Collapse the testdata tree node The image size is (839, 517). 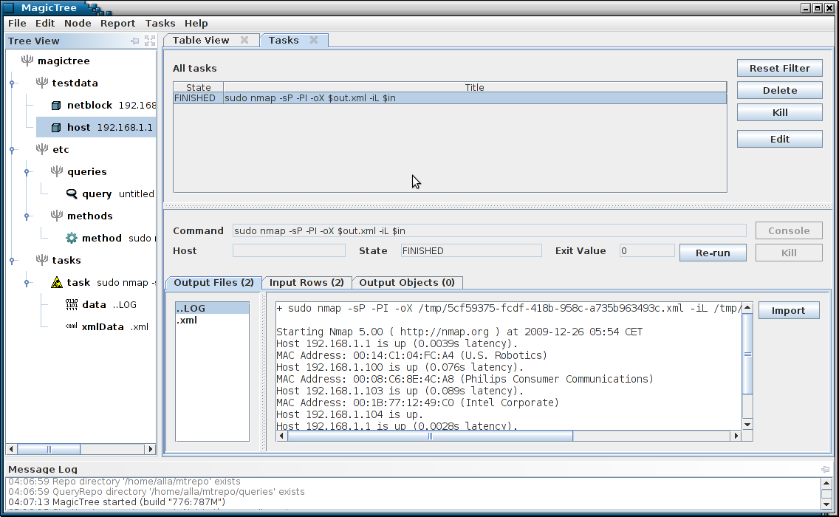(13, 83)
